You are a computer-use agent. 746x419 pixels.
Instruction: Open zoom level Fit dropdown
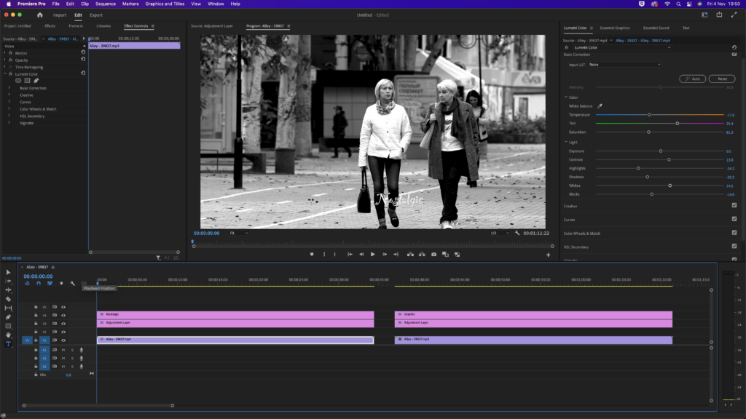pyautogui.click(x=239, y=234)
